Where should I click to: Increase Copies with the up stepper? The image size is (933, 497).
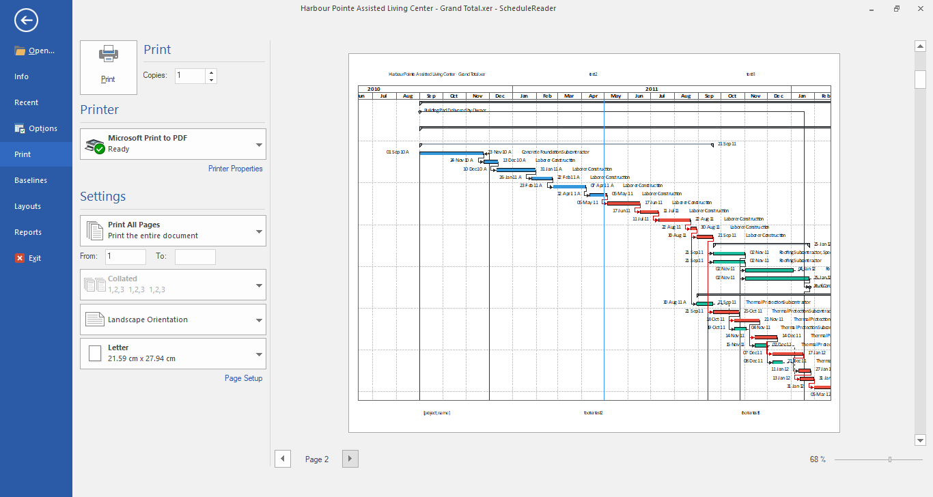click(x=211, y=72)
